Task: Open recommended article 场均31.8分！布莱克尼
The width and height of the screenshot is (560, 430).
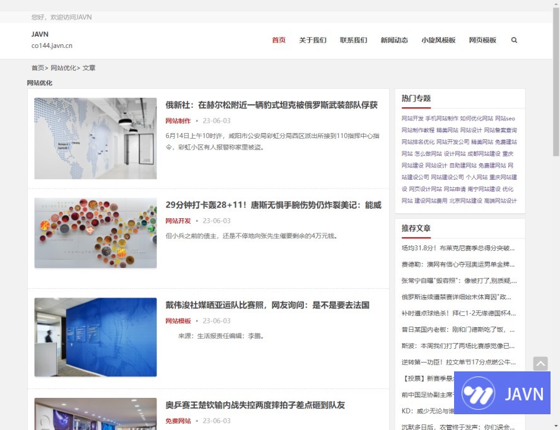Action: [458, 248]
